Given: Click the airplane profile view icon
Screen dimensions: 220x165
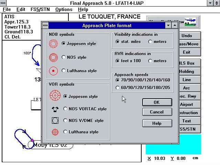Looking at the screenshot, I should [190, 22].
